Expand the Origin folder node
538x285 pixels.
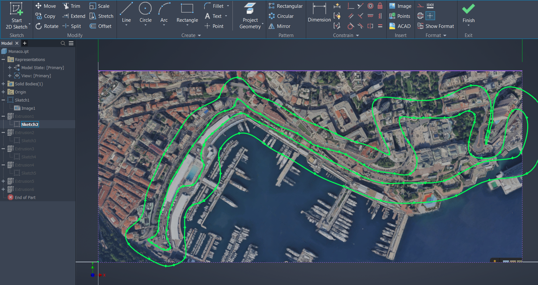click(x=3, y=92)
